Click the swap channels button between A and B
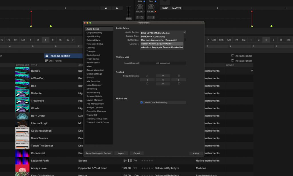Viewport: 293px width, 176px height. [163, 76]
